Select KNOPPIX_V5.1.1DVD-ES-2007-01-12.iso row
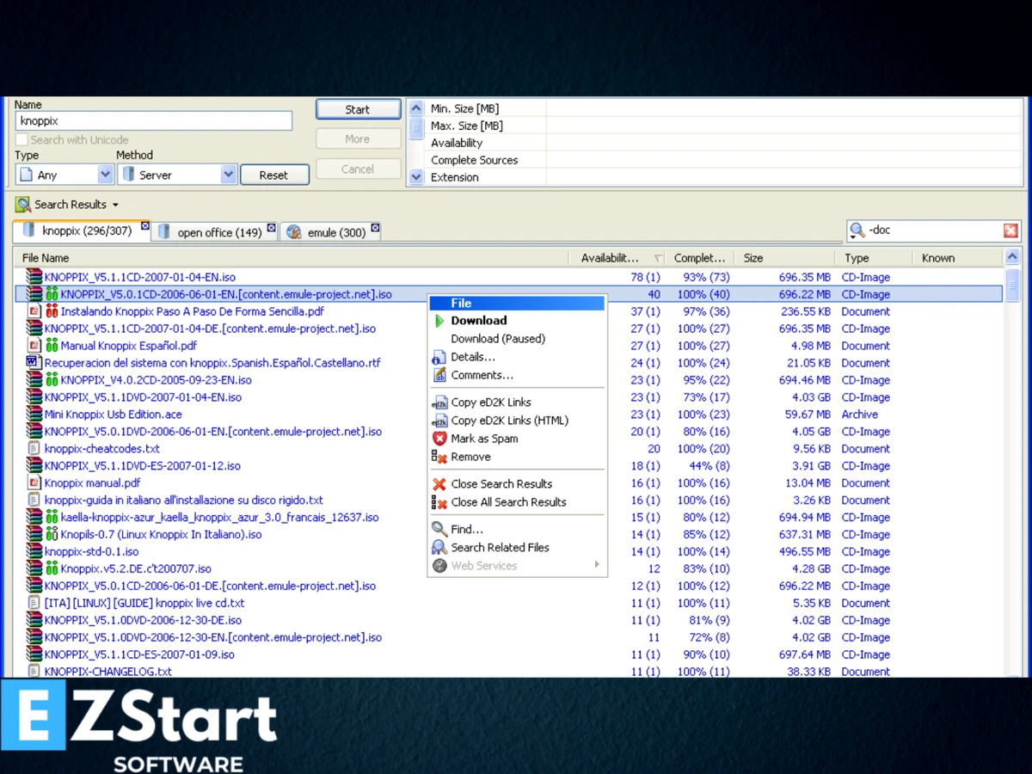This screenshot has width=1032, height=774. [x=509, y=466]
